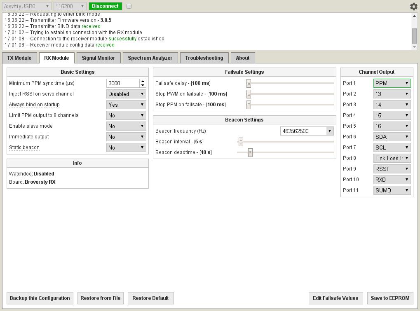Screen dimensions: 420x311
Task: Click the Receiver module config data log line
Action: [59, 45]
